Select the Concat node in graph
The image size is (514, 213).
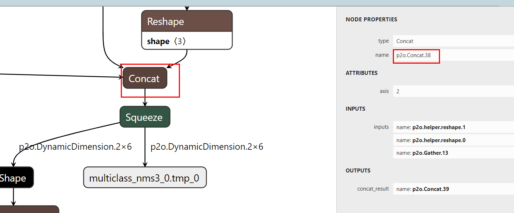click(x=145, y=78)
